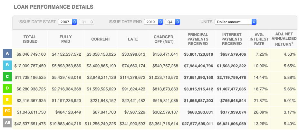Select the green grade C badge
Image resolution: width=299 pixels, height=130 pixels.
point(7,77)
